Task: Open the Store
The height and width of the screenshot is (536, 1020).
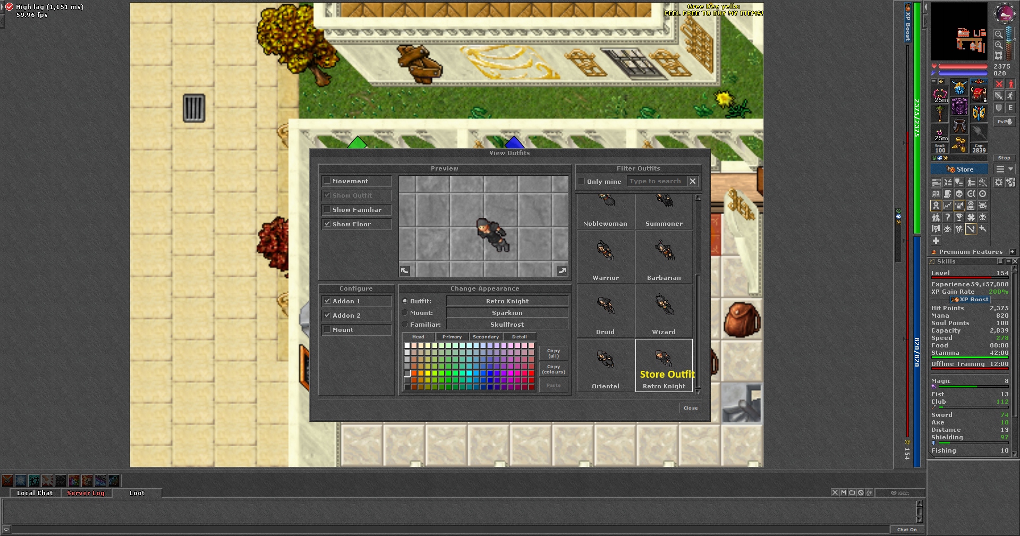Action: pos(959,169)
